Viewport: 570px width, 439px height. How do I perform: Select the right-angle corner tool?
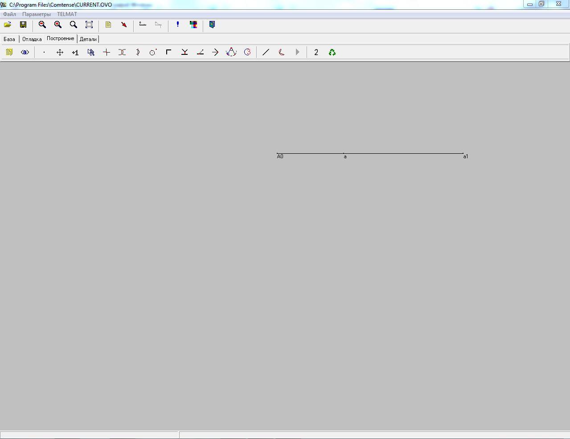(x=168, y=53)
